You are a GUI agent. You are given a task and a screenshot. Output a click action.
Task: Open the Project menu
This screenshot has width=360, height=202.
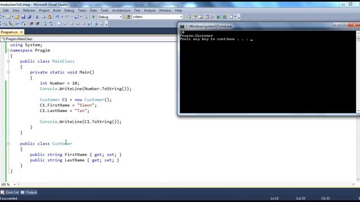click(44, 10)
